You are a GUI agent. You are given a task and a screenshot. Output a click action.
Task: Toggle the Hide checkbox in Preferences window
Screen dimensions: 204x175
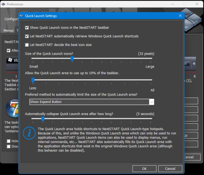9,141
